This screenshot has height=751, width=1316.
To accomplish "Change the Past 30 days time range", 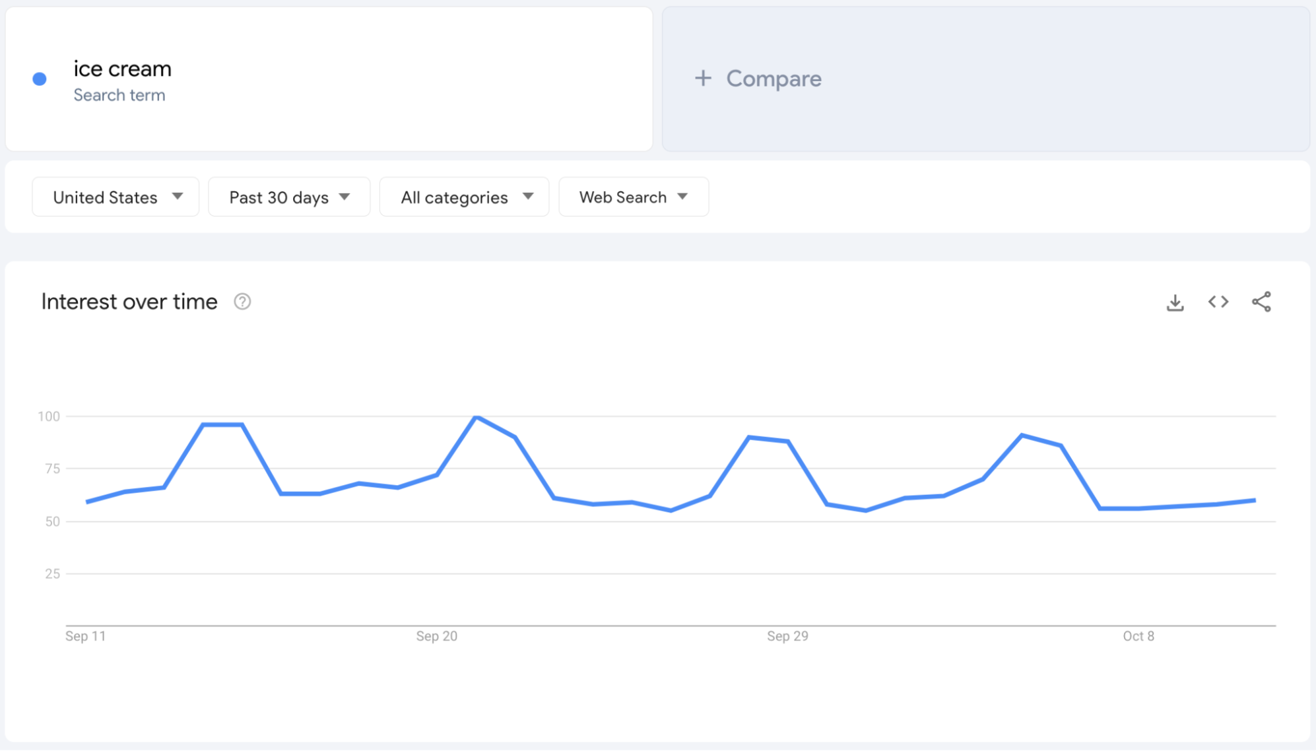I will tap(289, 197).
